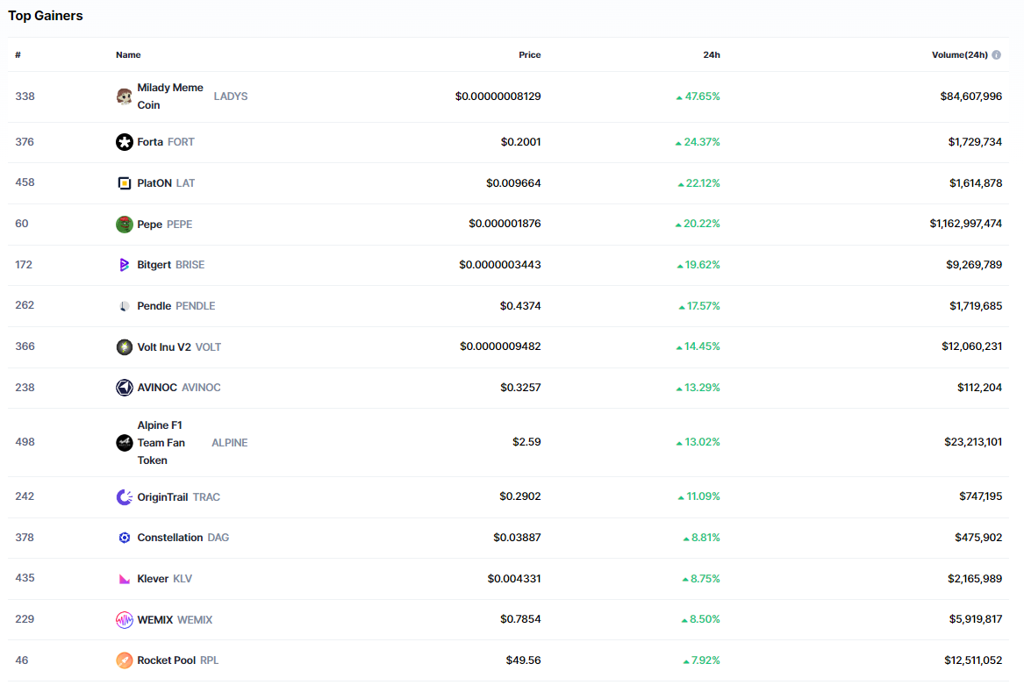Click the Bitgert coin logo icon

click(x=125, y=265)
